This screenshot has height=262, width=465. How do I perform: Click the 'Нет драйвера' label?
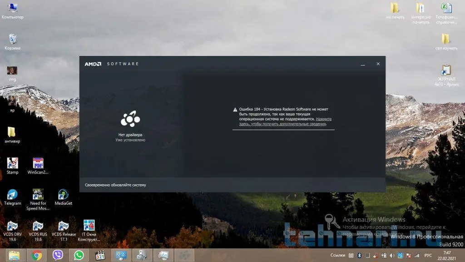click(130, 135)
